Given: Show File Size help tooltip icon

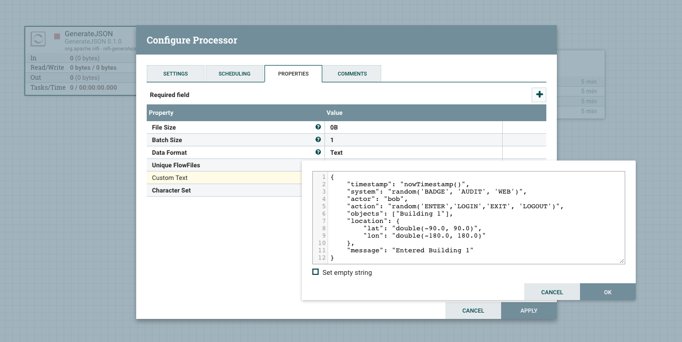Looking at the screenshot, I should click(x=318, y=127).
